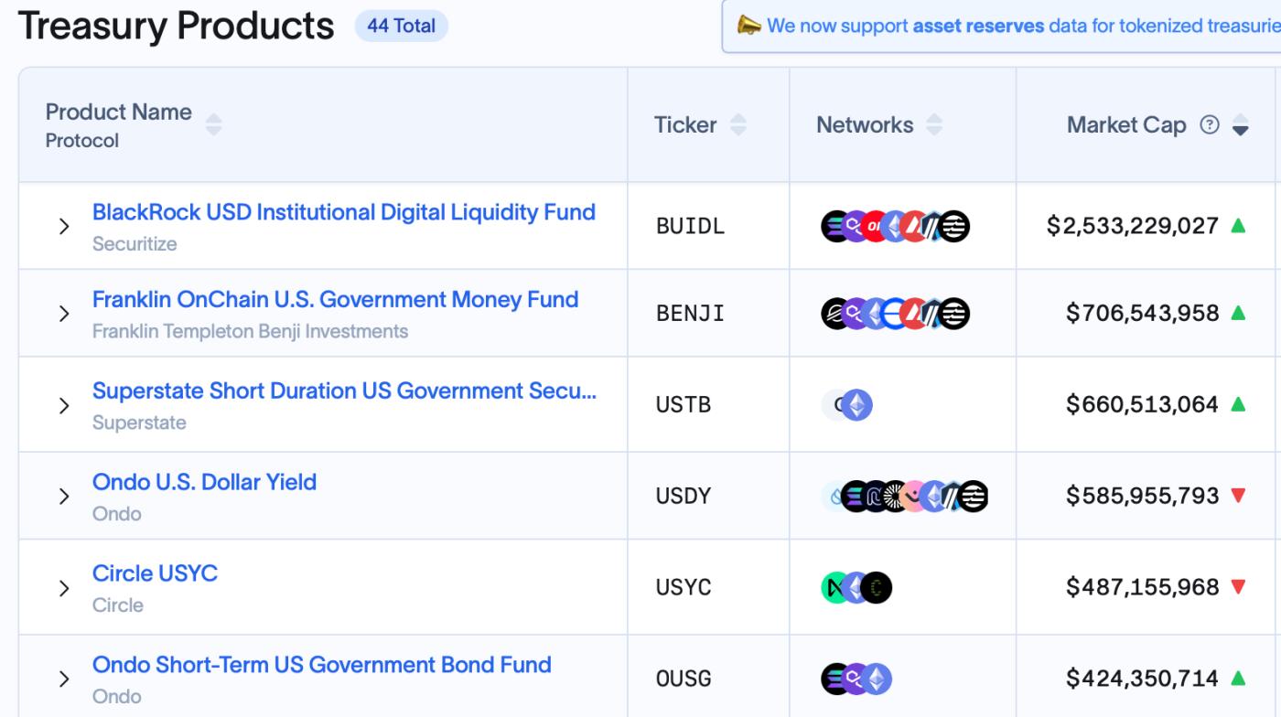
Task: Sort table by Market Cap arrow
Action: 1241,125
